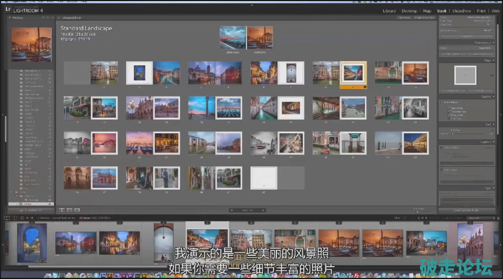
Task: Open page layout picker arrow beside page preview
Action: coord(492,76)
